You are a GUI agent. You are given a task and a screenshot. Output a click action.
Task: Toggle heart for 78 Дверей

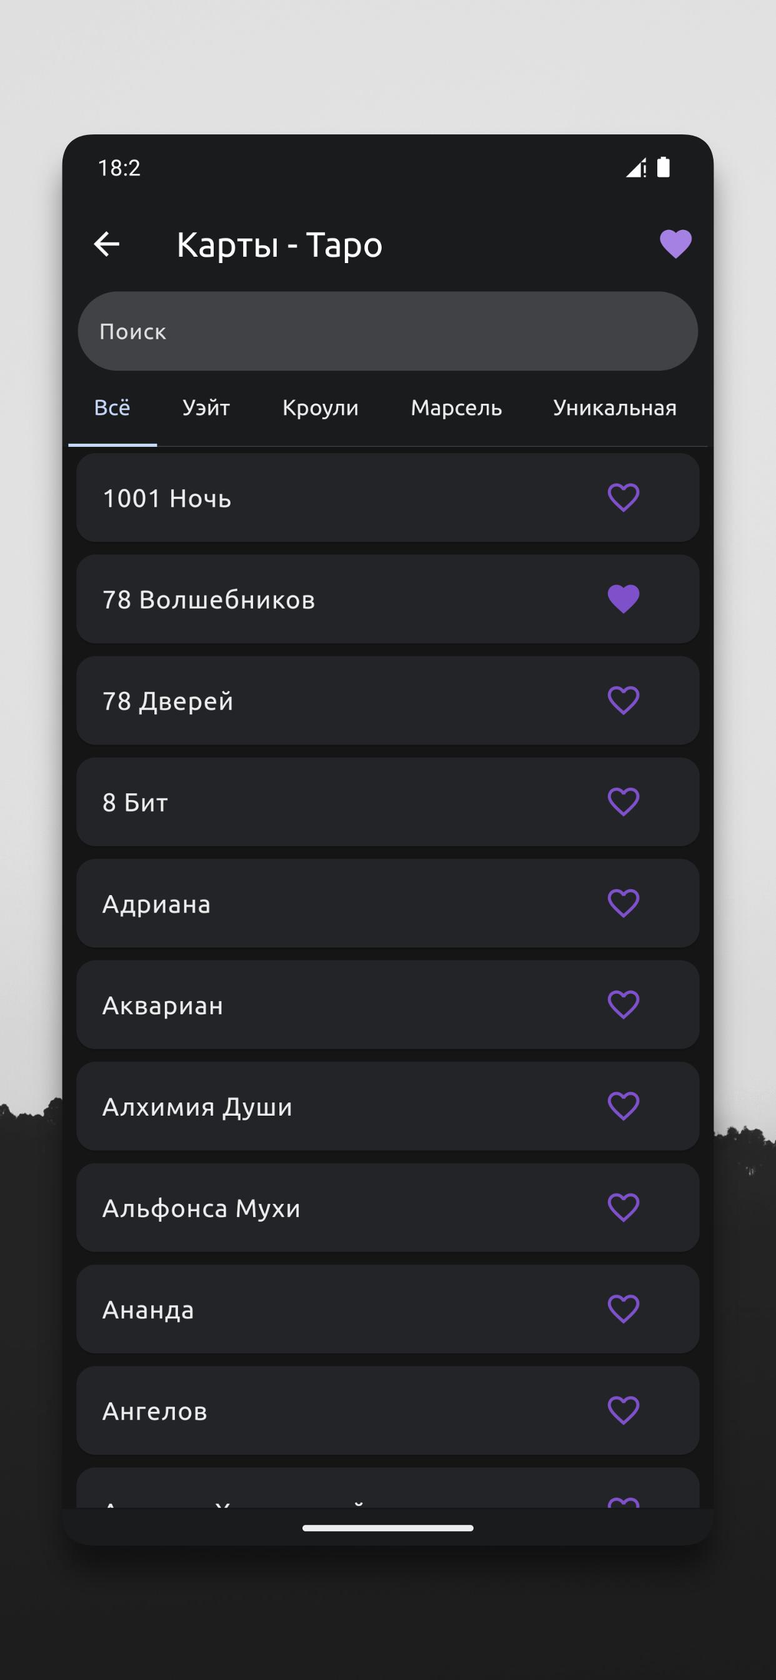[624, 701]
